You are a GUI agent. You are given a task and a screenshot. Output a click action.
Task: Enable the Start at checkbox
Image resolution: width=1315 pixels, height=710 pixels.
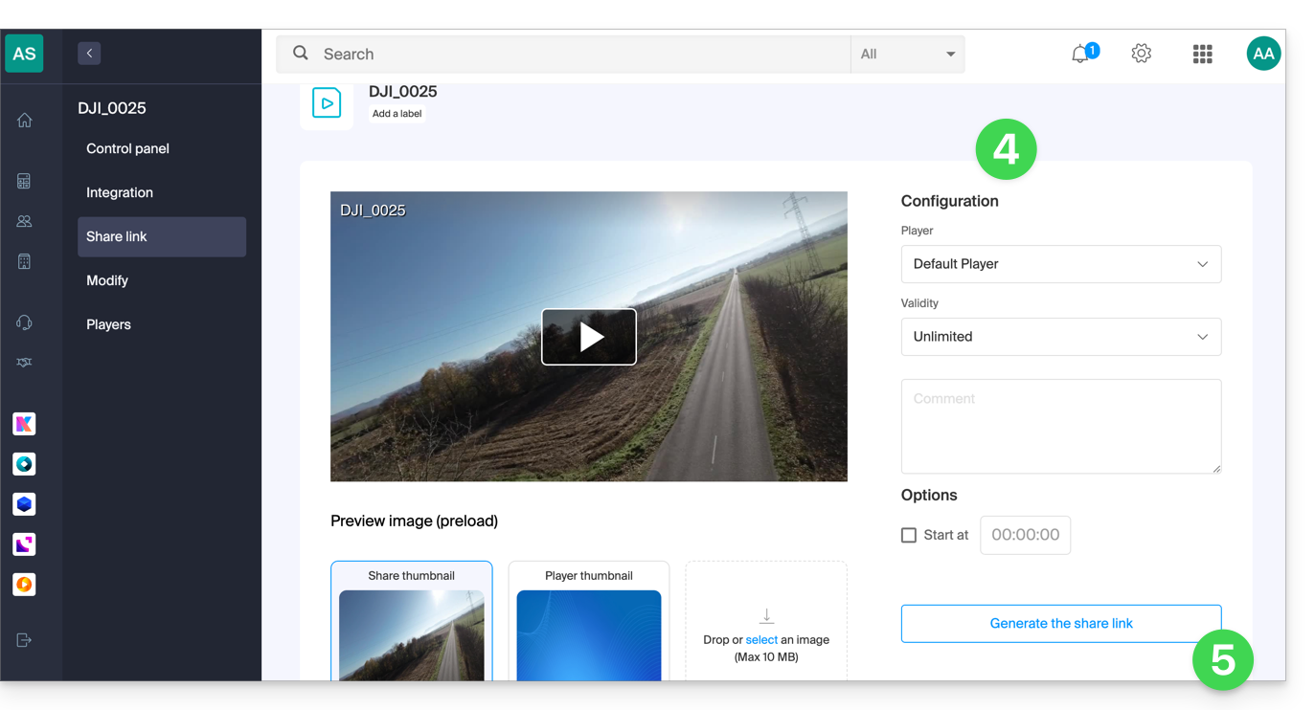click(x=909, y=536)
